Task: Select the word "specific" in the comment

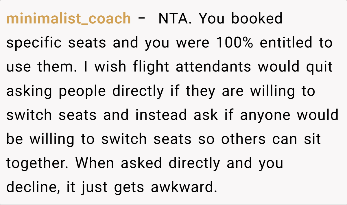Action: 34,43
